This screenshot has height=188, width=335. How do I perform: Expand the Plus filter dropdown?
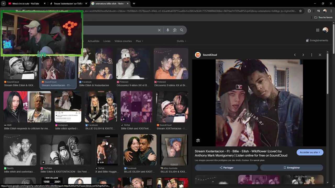click(139, 41)
